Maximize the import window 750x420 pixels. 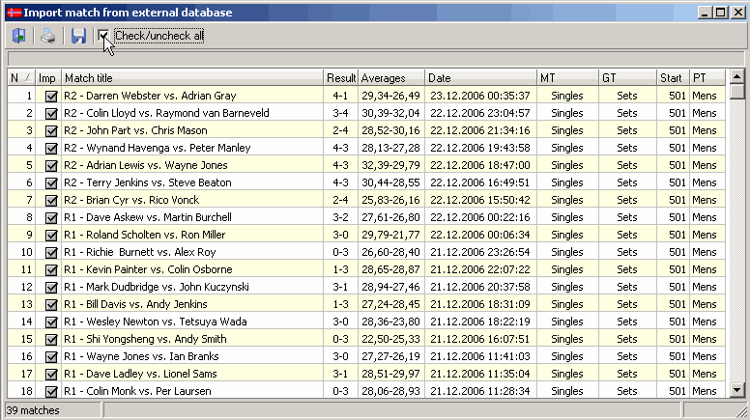coord(719,13)
